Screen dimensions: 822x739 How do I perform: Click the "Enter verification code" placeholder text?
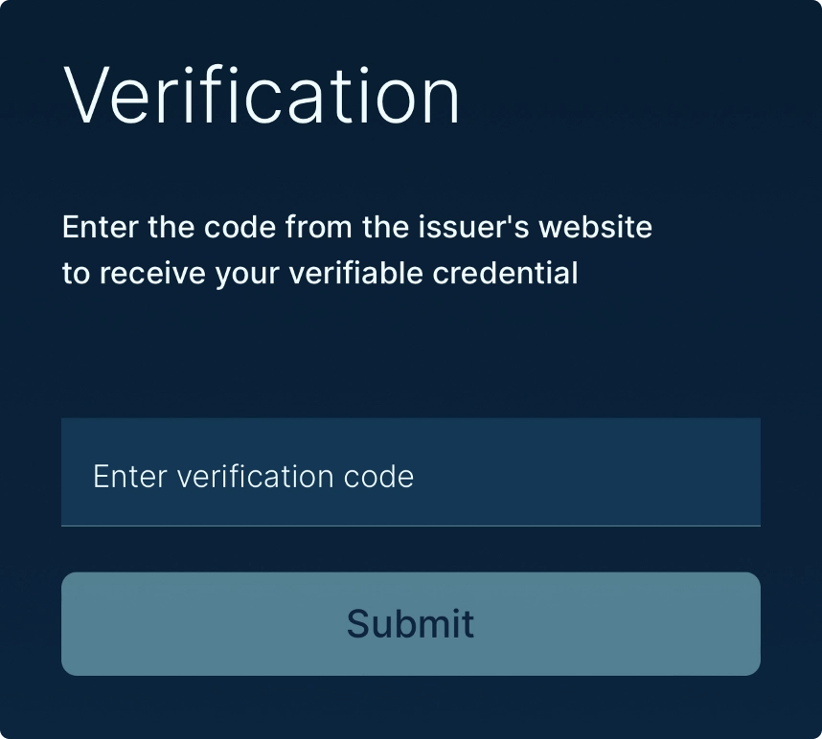tap(253, 476)
